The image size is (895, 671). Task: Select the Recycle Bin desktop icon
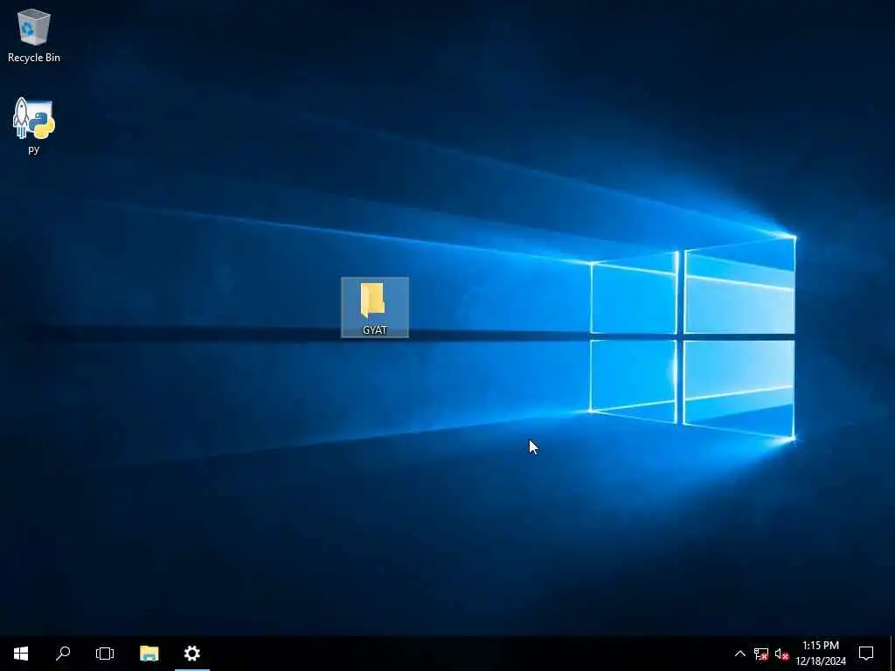tap(34, 35)
